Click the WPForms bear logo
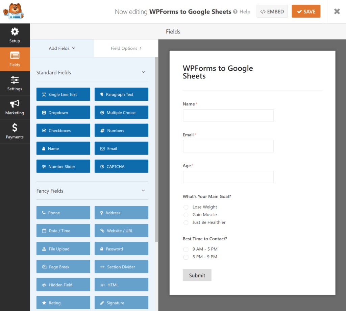 pos(14,11)
